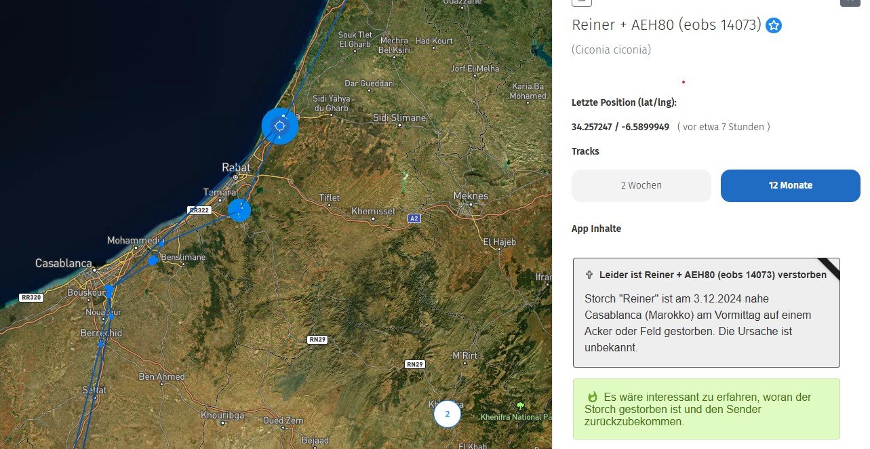Click the track point near Benslimane
The image size is (870, 449).
(x=153, y=260)
